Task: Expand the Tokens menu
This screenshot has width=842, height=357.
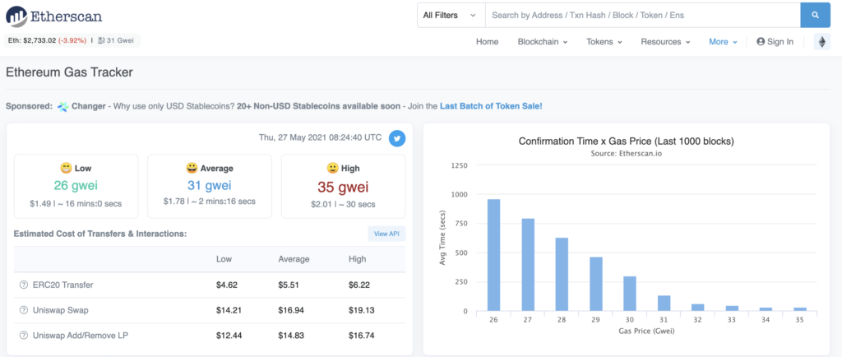Action: click(x=604, y=42)
